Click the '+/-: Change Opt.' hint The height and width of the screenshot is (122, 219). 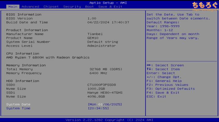pos(164,77)
